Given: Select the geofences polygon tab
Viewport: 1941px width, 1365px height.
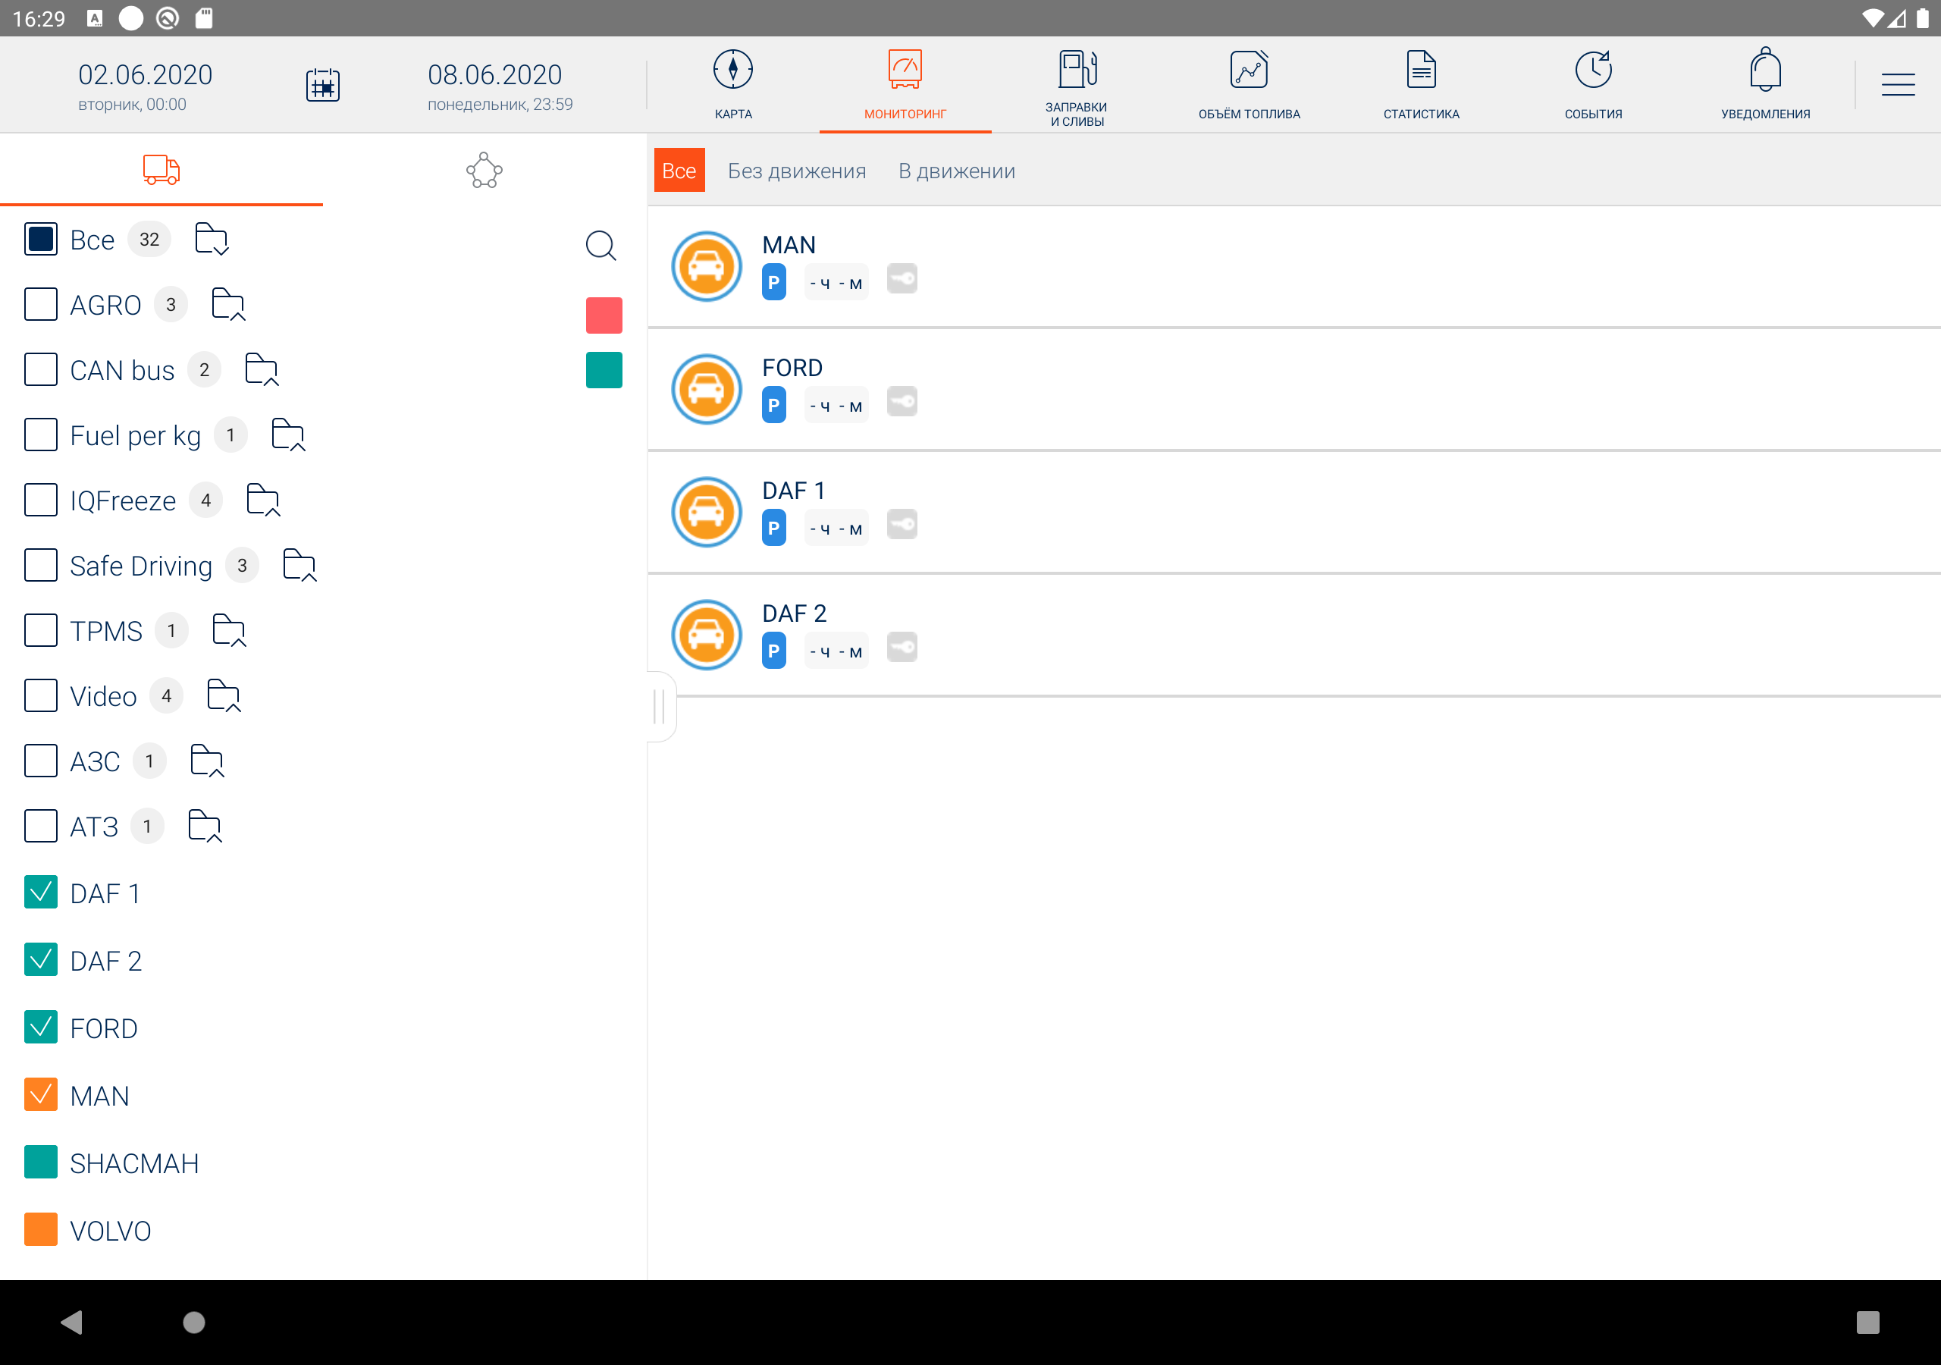Looking at the screenshot, I should tap(484, 170).
